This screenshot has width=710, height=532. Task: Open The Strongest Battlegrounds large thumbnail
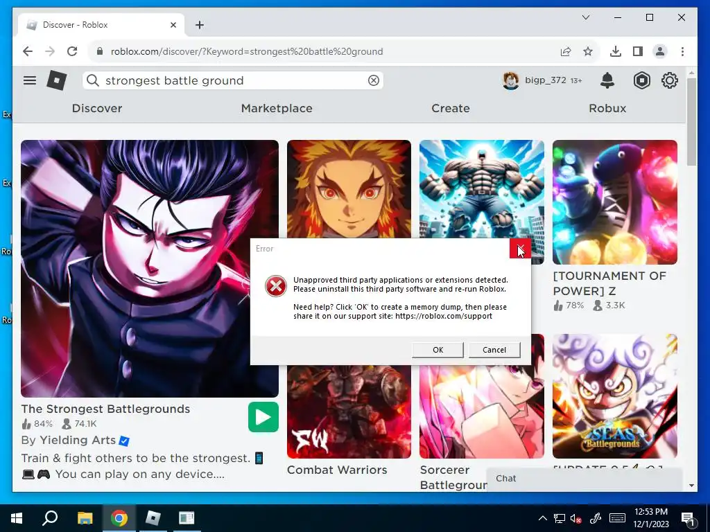pos(150,269)
